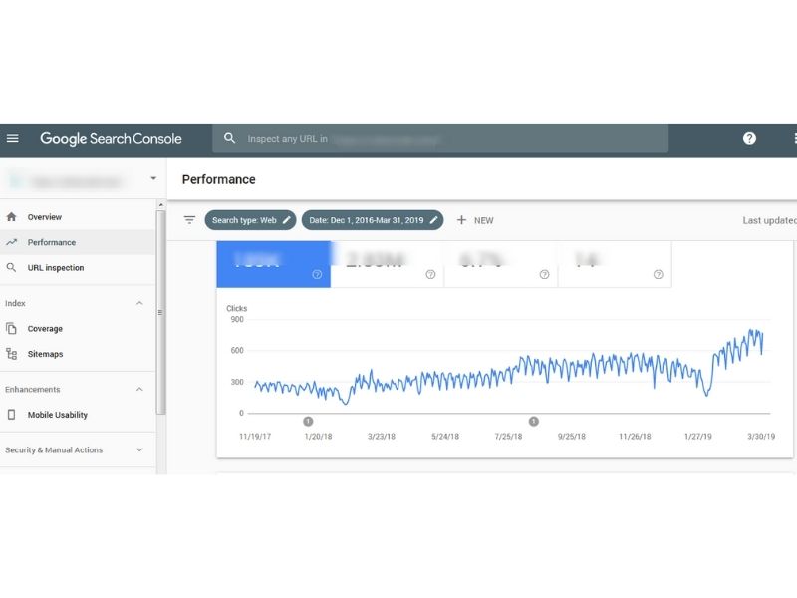The width and height of the screenshot is (797, 598).
Task: Select Performance in sidebar
Action: [78, 242]
